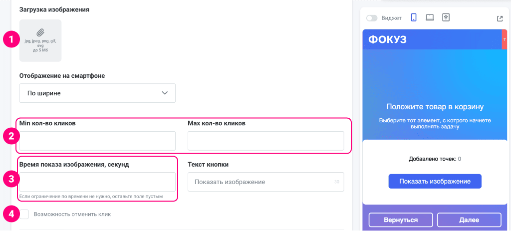Enable the Возможность отменить клик checkbox
This screenshot has height=231, width=511.
click(24, 214)
